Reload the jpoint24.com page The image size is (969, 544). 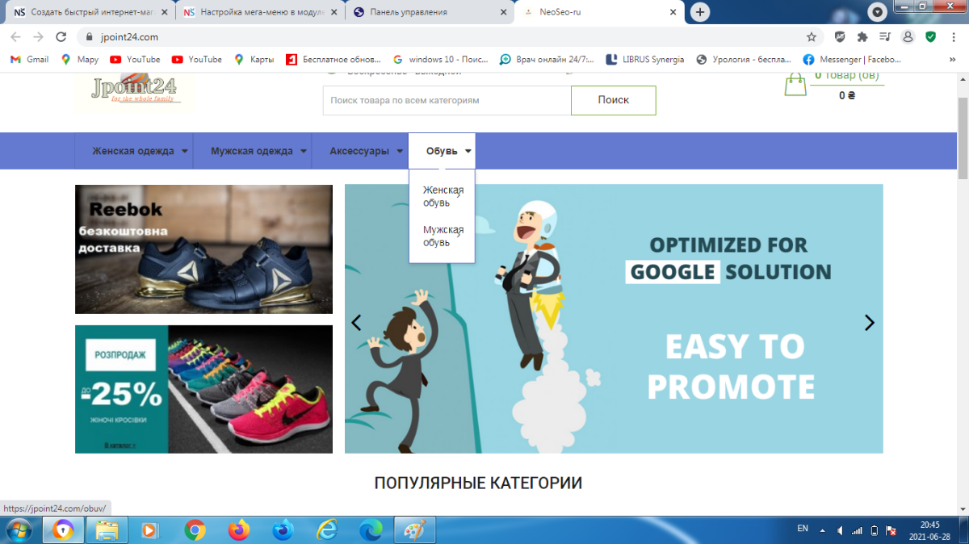pyautogui.click(x=61, y=37)
